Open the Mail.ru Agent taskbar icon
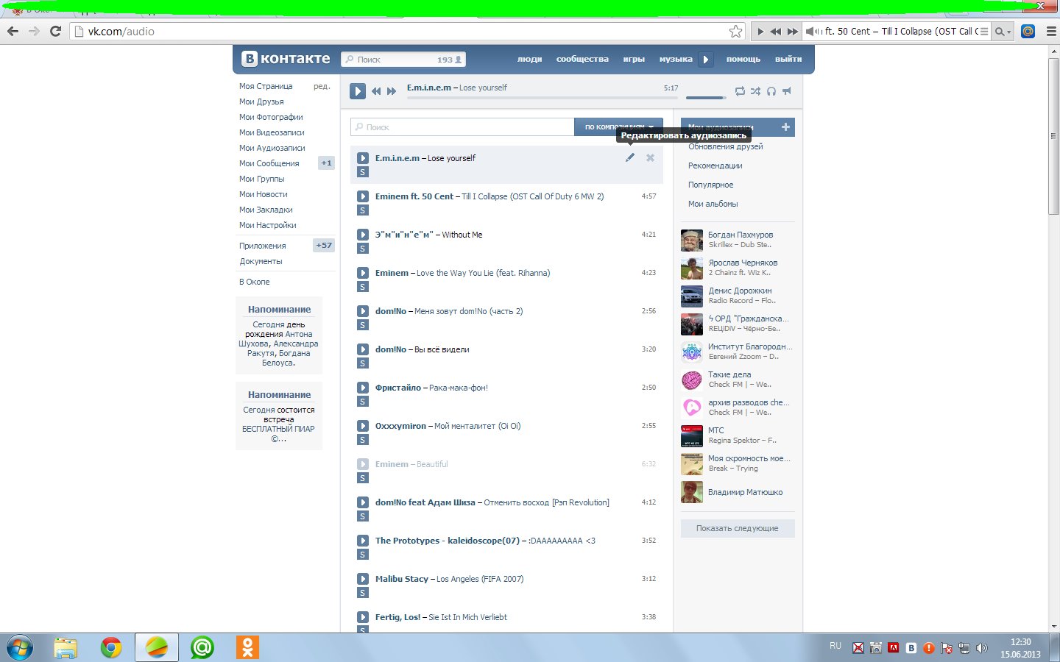 (x=202, y=647)
